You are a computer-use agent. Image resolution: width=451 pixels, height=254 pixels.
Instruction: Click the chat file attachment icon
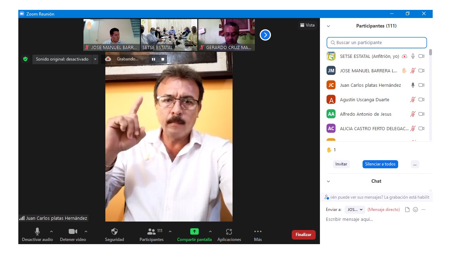pyautogui.click(x=407, y=210)
